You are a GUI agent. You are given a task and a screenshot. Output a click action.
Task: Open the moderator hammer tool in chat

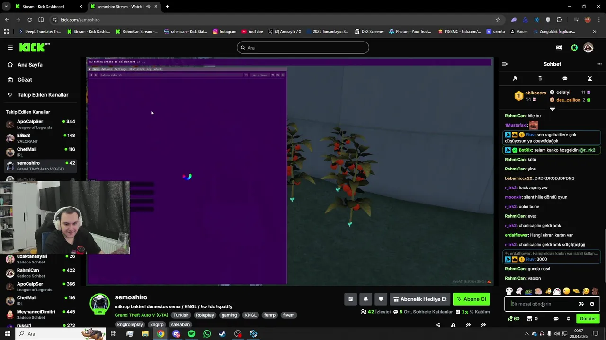click(515, 78)
